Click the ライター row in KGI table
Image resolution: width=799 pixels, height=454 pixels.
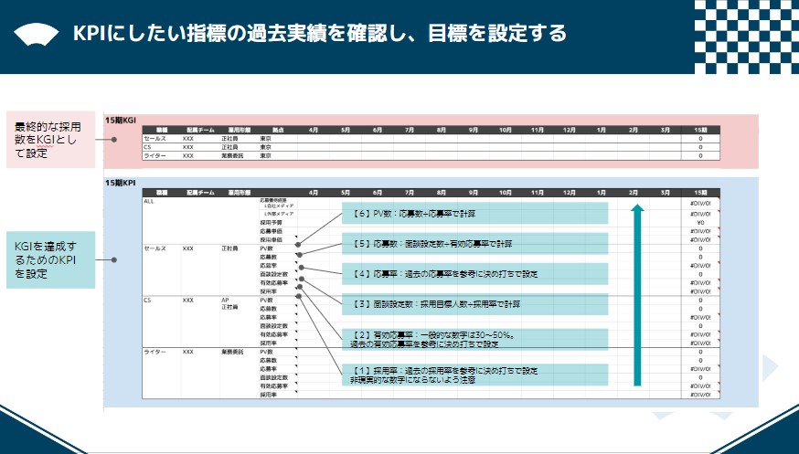click(x=154, y=155)
